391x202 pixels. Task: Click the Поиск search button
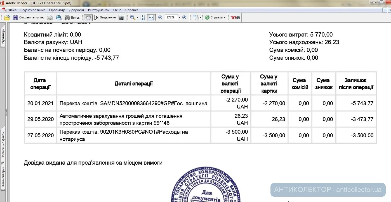[72, 17]
